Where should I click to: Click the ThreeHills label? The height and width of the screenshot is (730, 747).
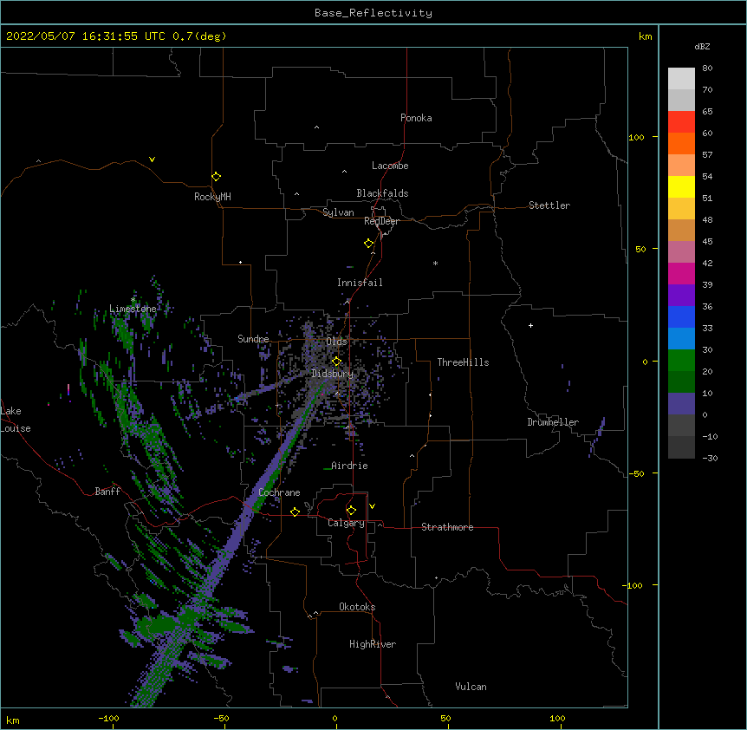pos(463,362)
